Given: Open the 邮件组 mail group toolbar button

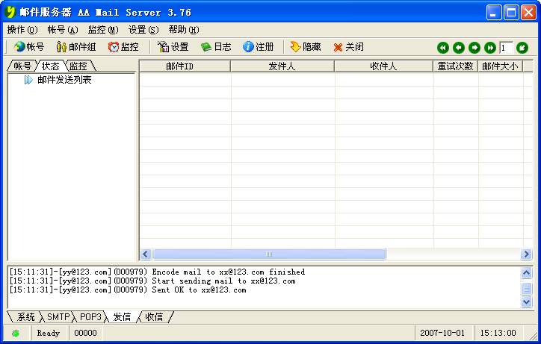Looking at the screenshot, I should tap(76, 47).
